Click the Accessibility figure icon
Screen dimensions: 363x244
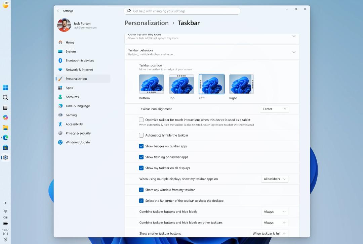tap(60, 124)
